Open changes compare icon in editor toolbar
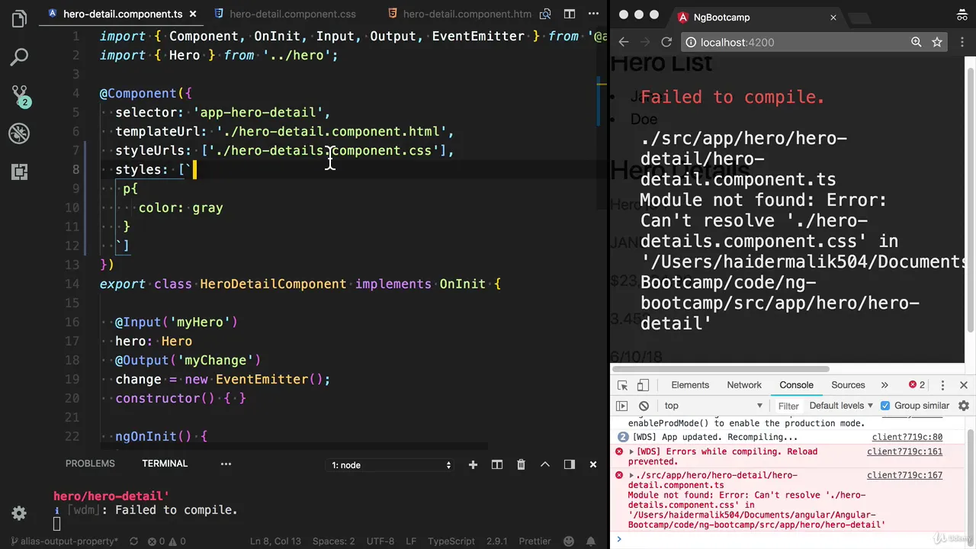The width and height of the screenshot is (976, 549). pyautogui.click(x=546, y=14)
